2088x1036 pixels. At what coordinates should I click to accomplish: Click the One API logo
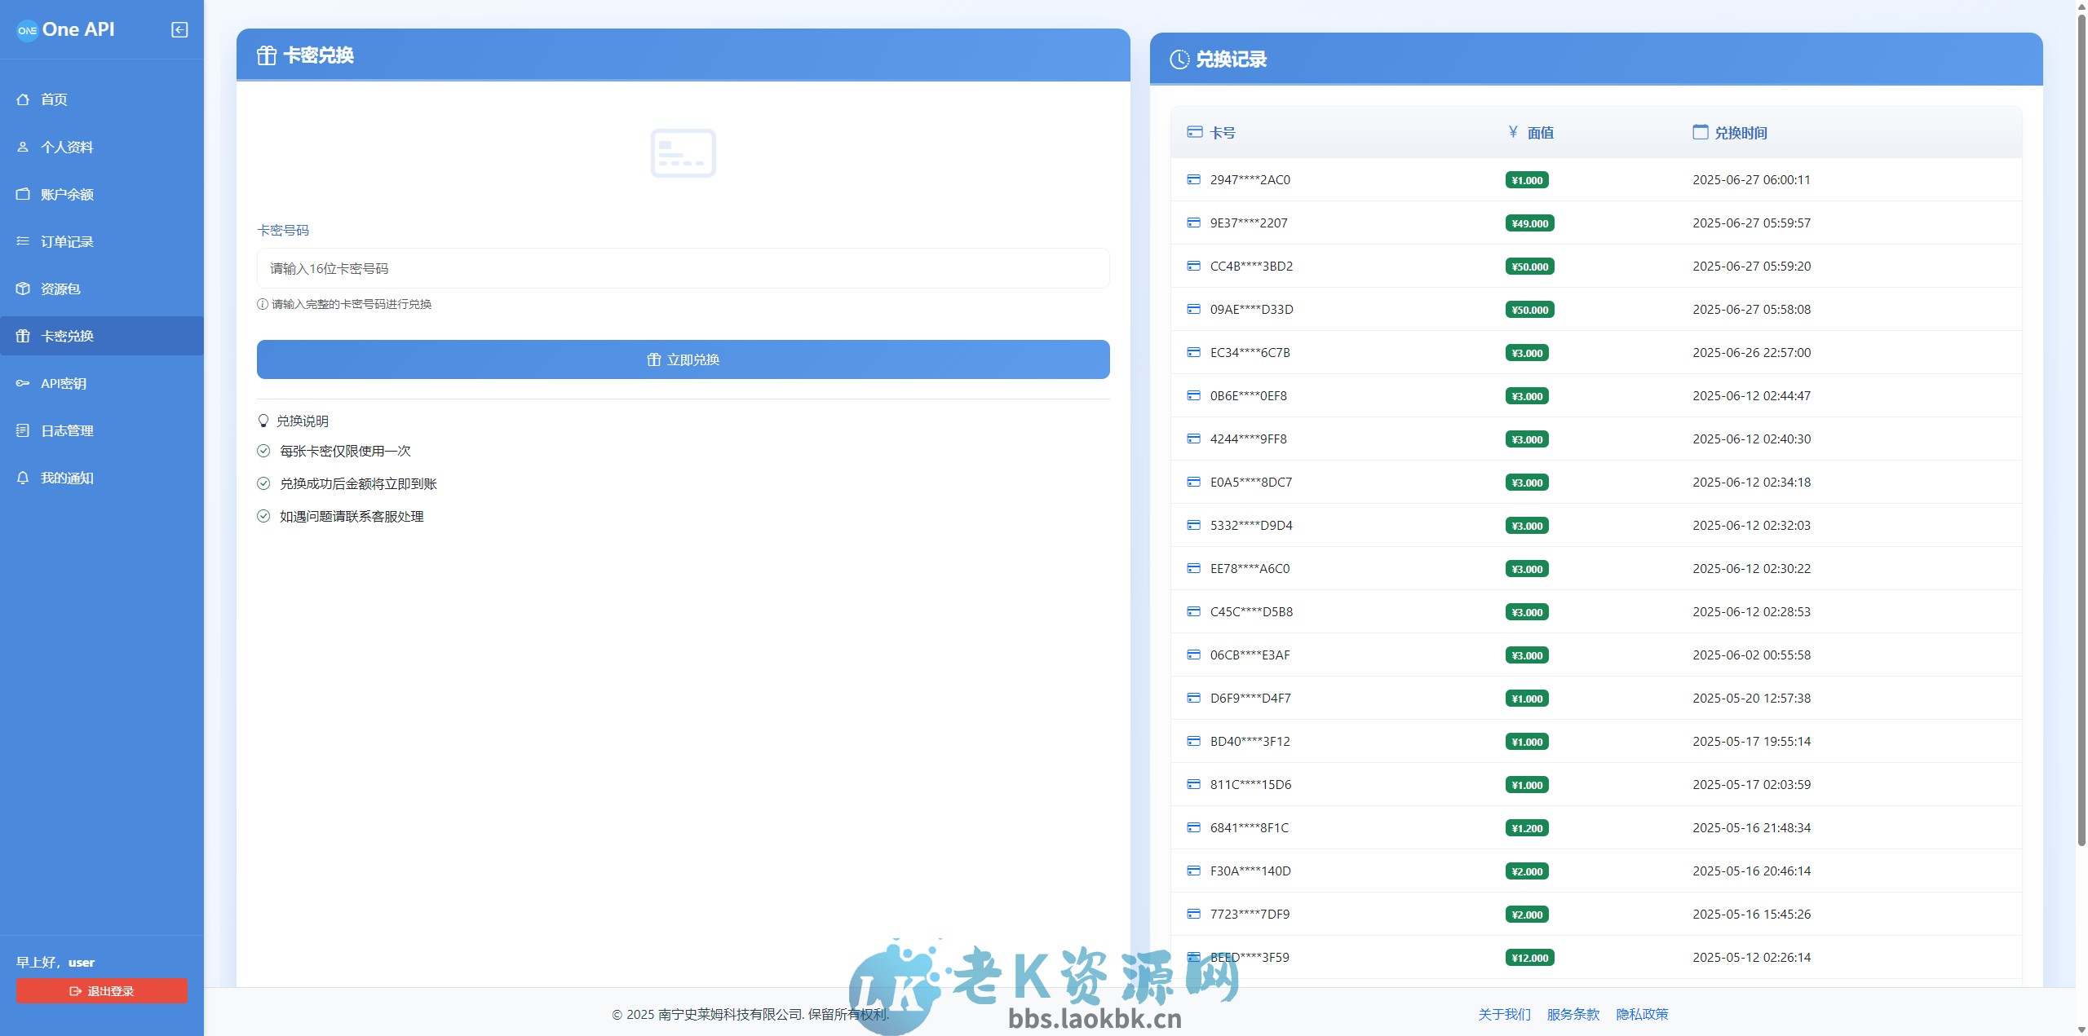68,29
